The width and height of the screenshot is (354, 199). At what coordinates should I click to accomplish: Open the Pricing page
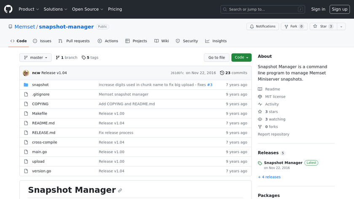(115, 9)
